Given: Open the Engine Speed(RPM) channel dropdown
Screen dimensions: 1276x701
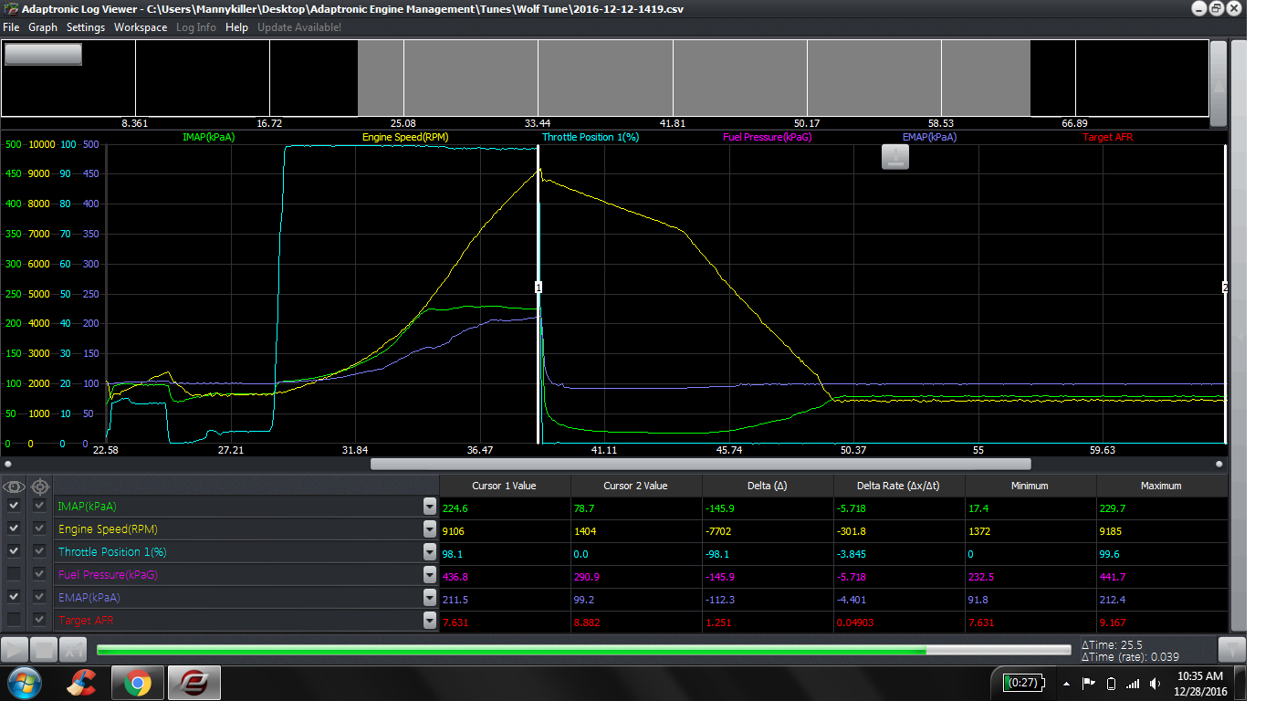Looking at the screenshot, I should tap(429, 528).
